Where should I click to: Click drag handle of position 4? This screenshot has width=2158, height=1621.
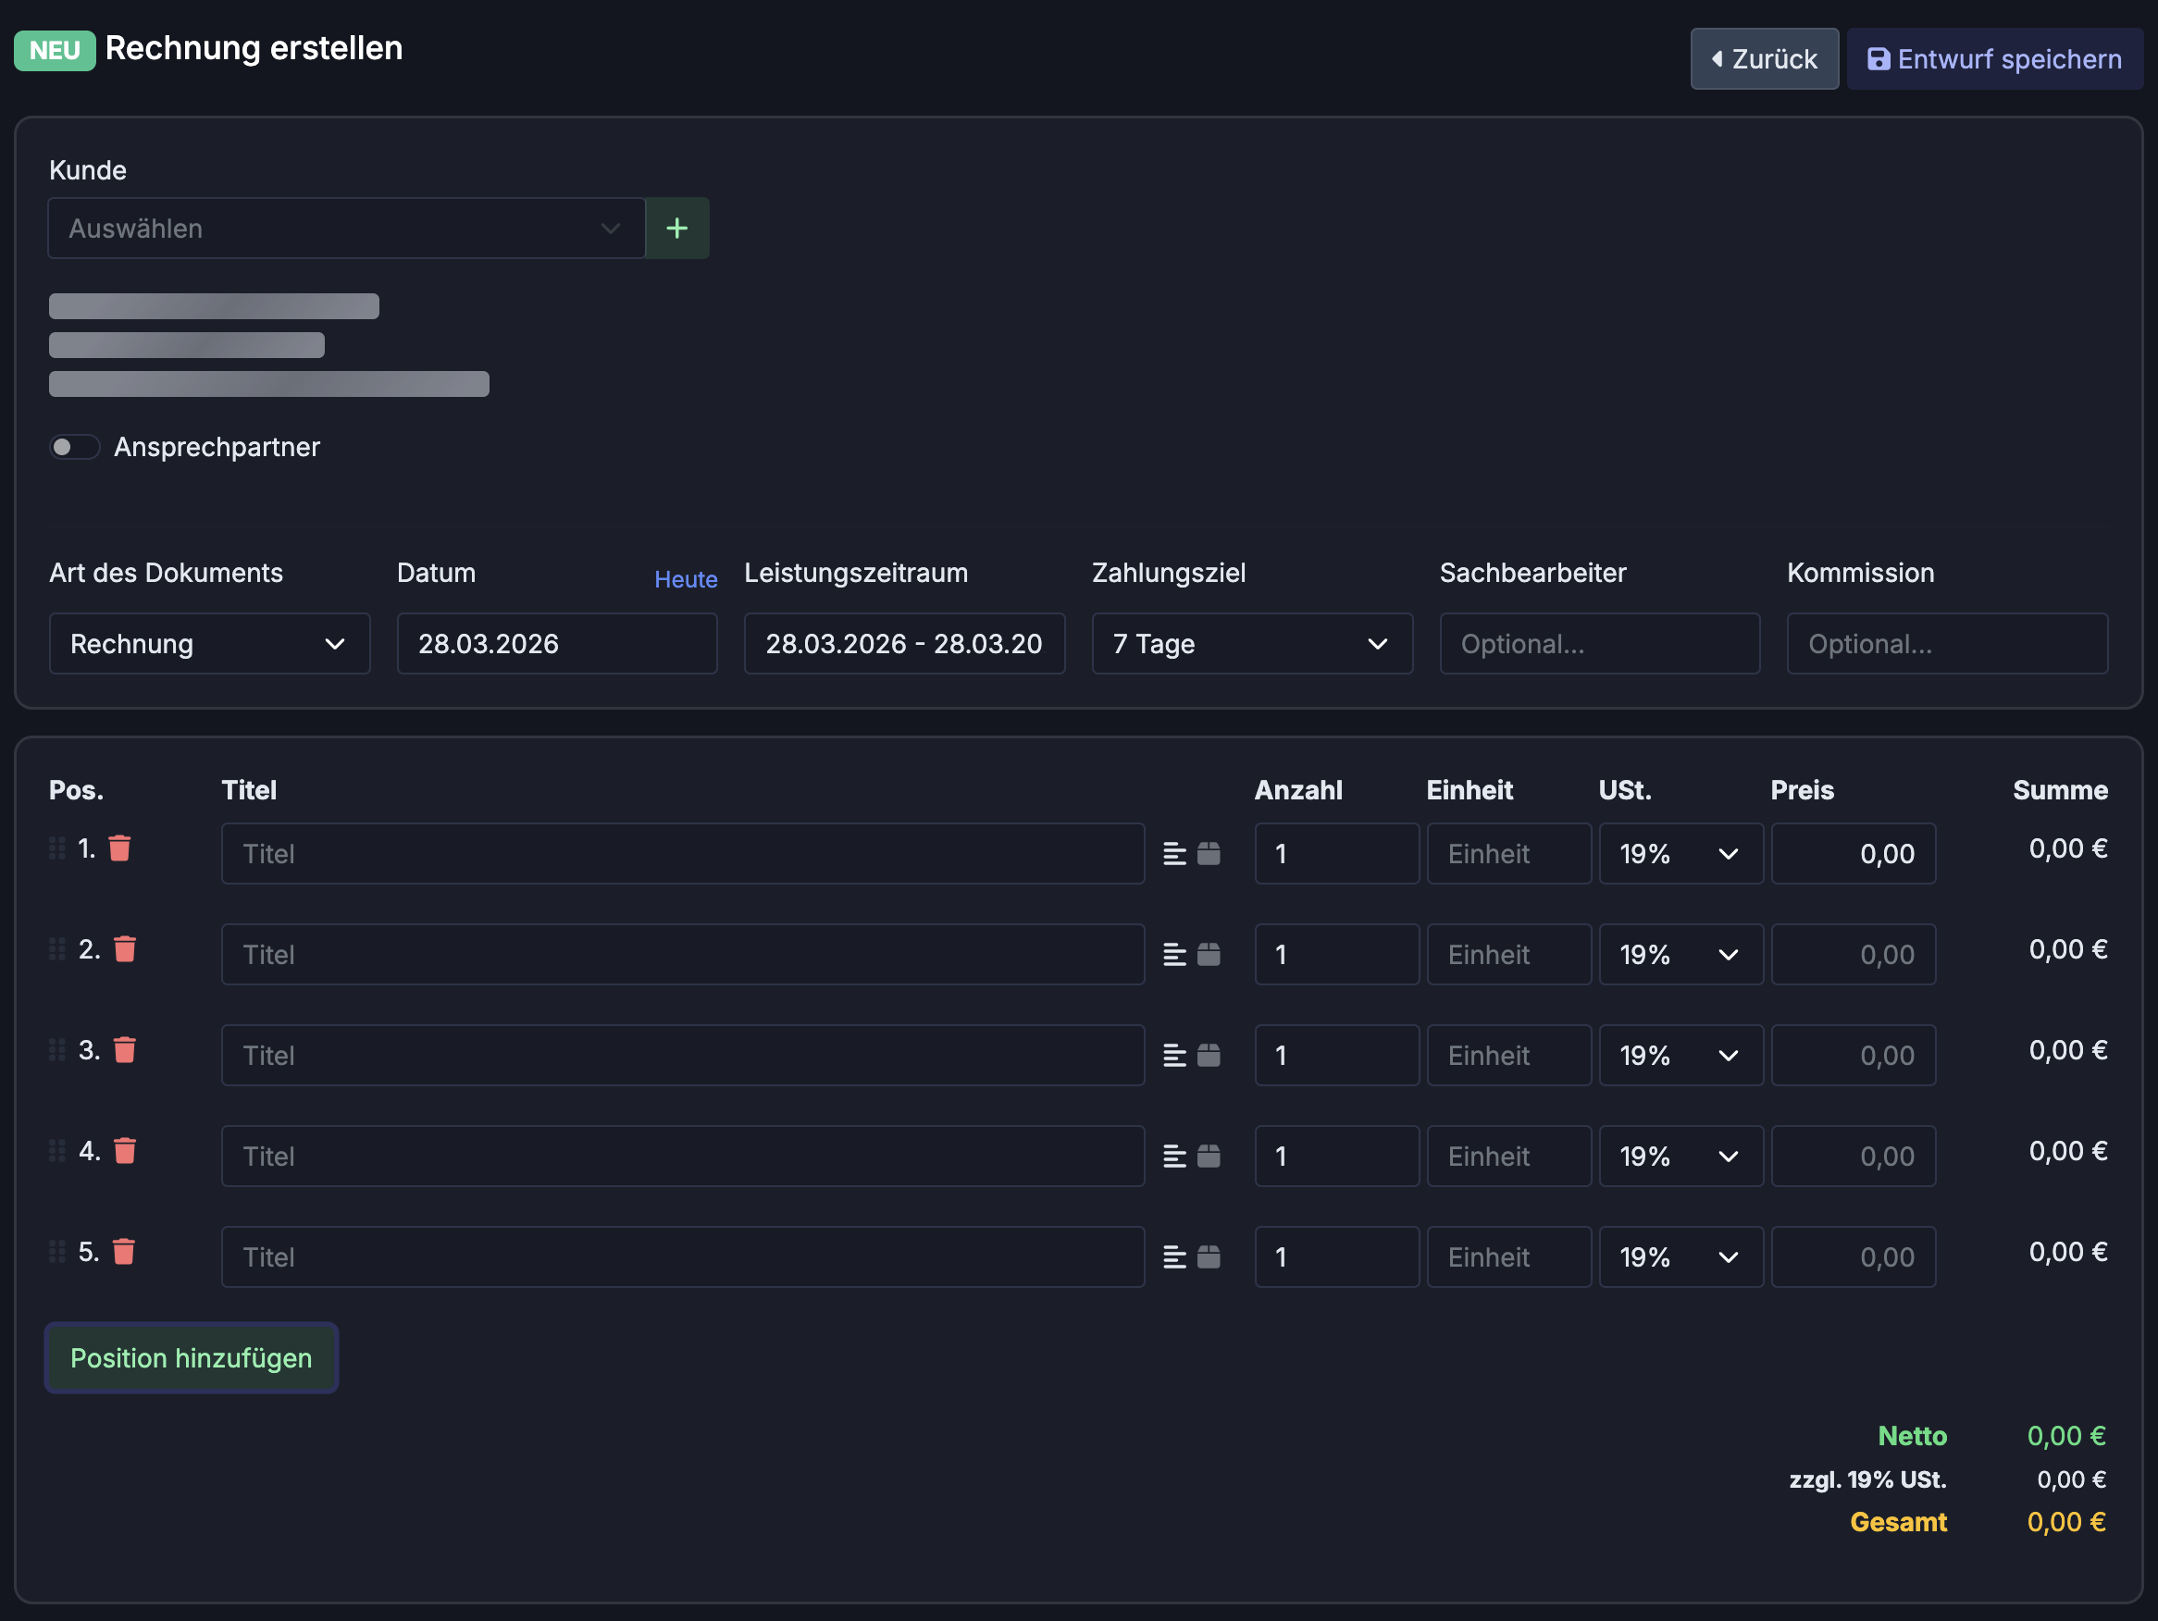(x=57, y=1151)
